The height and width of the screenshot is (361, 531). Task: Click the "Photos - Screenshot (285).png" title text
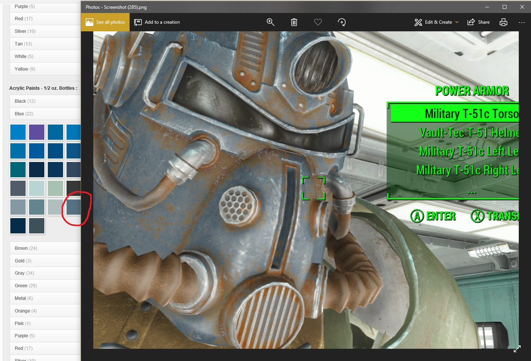pos(116,7)
